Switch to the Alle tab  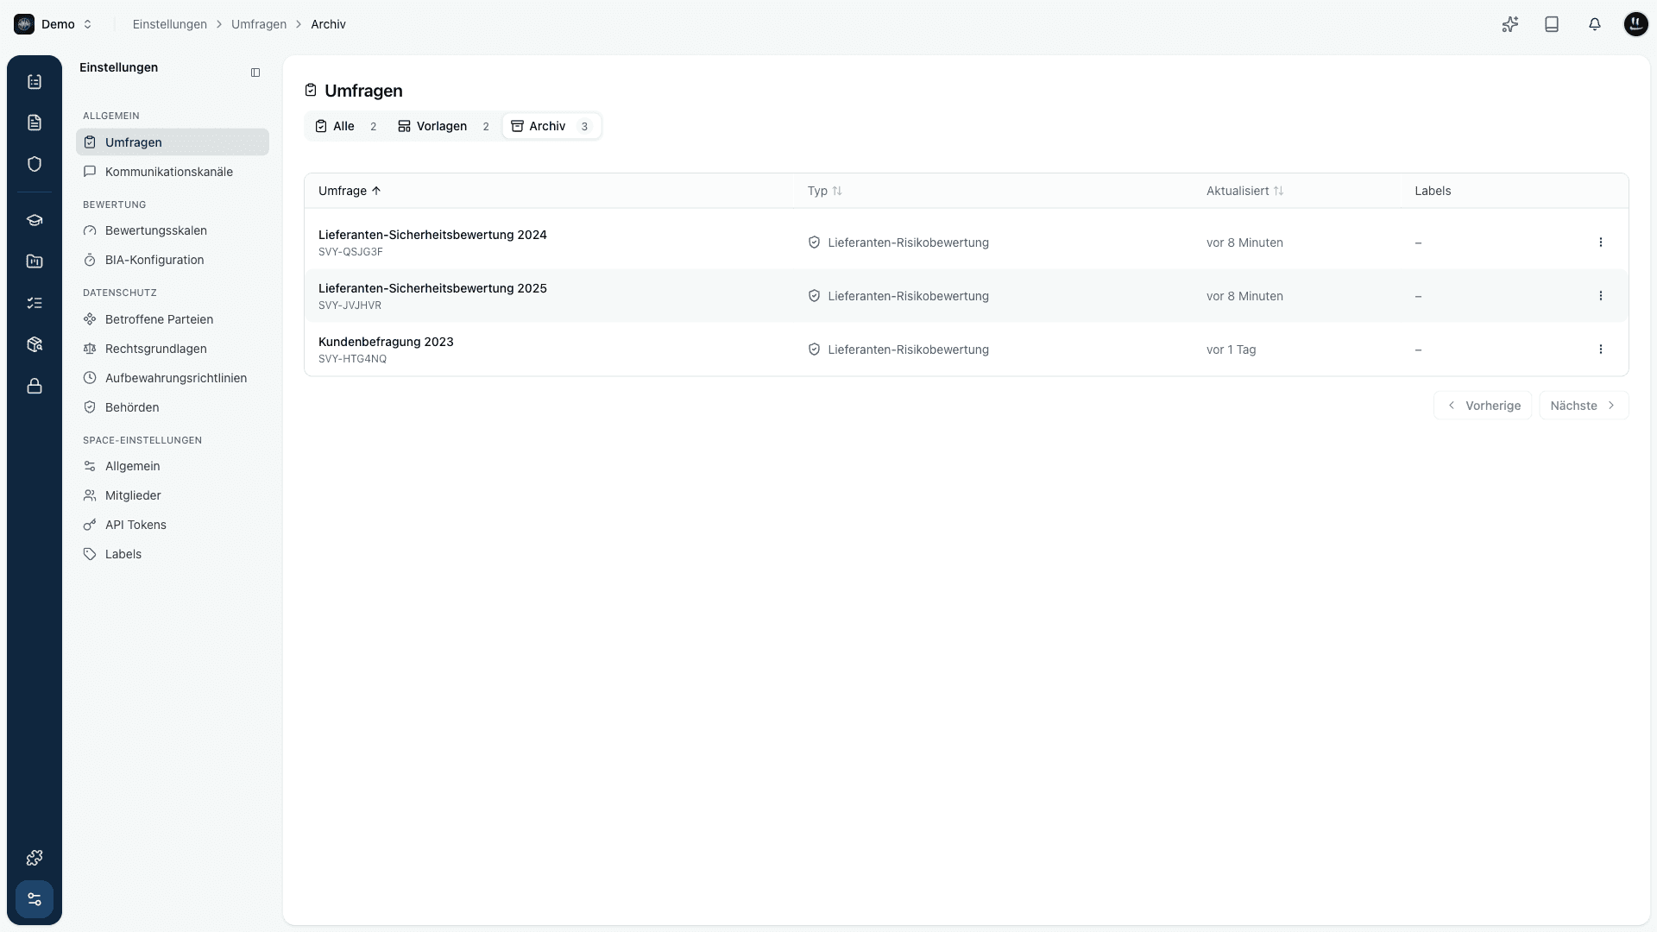coord(347,126)
